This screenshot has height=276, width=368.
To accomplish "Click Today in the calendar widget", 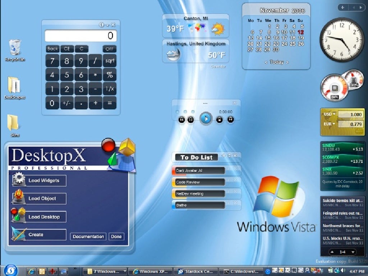I will tap(276, 62).
